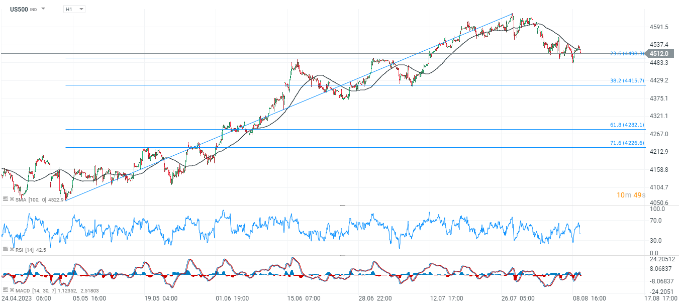Click the current price tag 4512.0
Image resolution: width=680 pixels, height=307 pixels.
[659, 53]
